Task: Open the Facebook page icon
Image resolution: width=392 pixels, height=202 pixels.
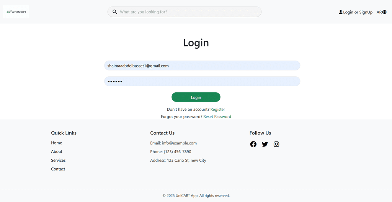Action: point(253,144)
